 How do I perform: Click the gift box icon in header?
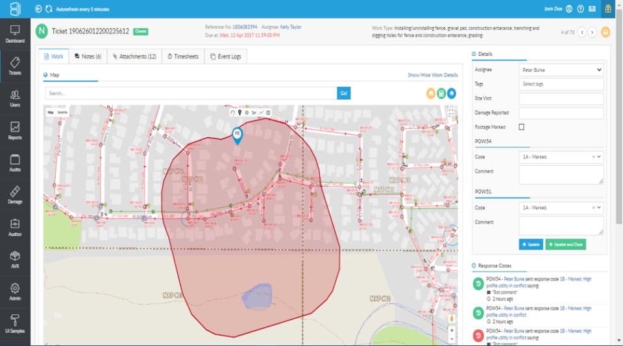click(x=608, y=8)
